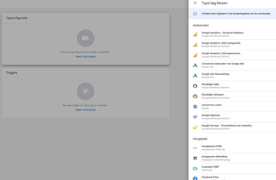Click the Google Ads Remarketing icon
This screenshot has width=276, height=180.
pyautogui.click(x=195, y=76)
